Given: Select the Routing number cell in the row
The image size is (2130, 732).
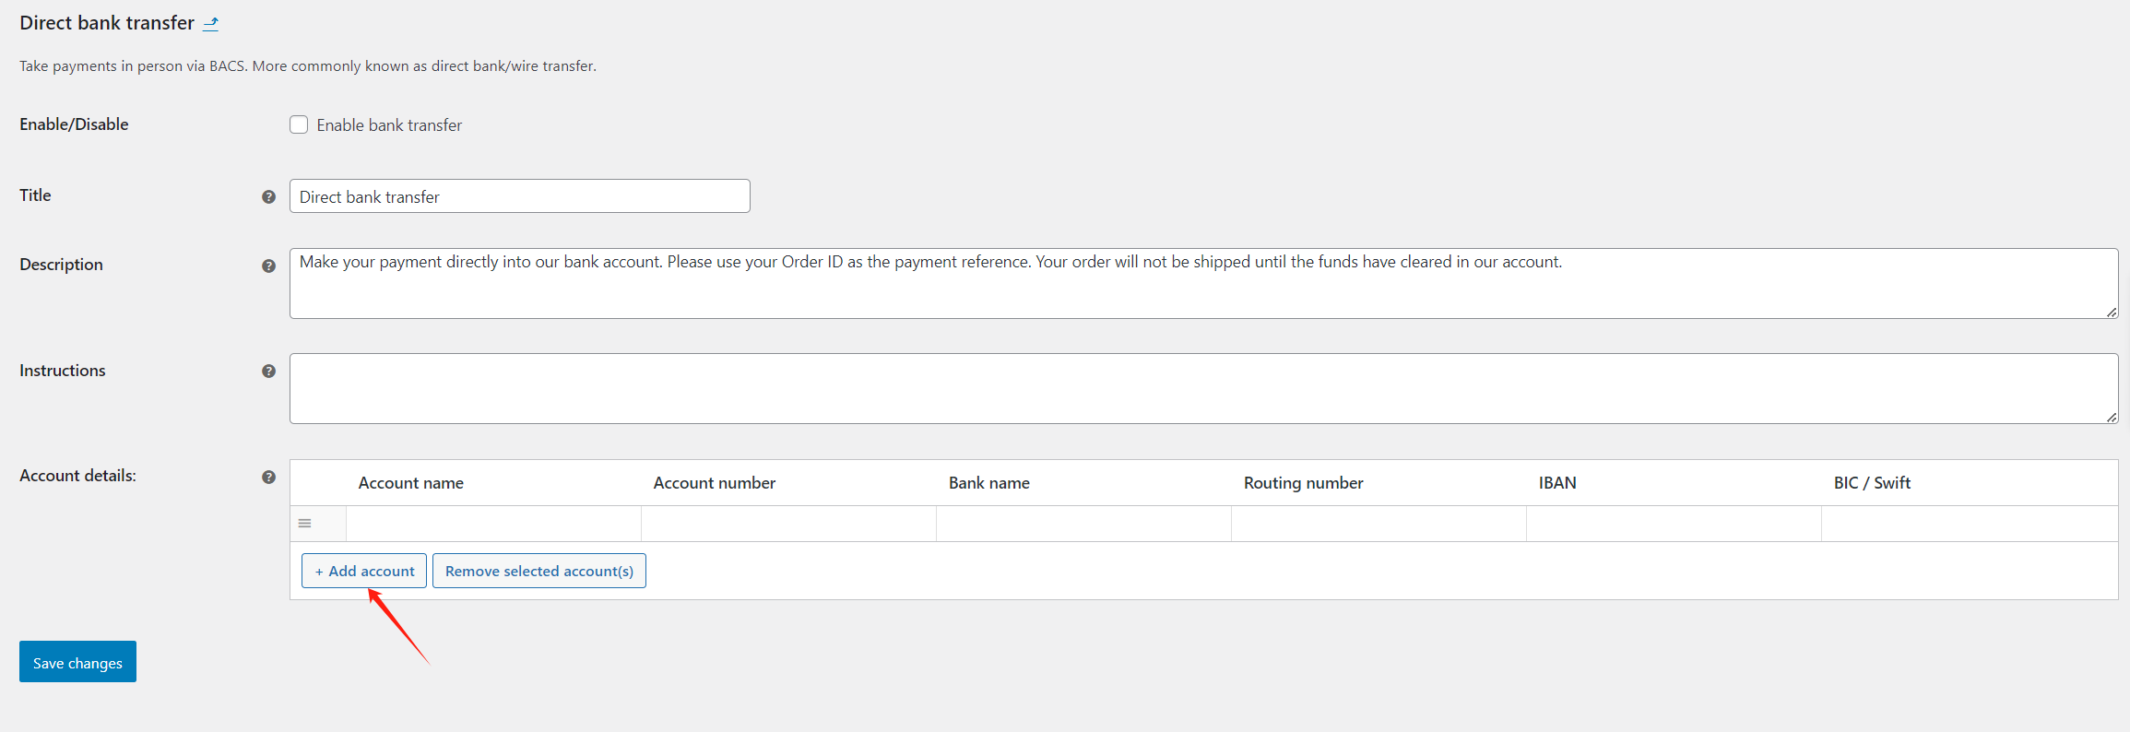Looking at the screenshot, I should [1379, 524].
